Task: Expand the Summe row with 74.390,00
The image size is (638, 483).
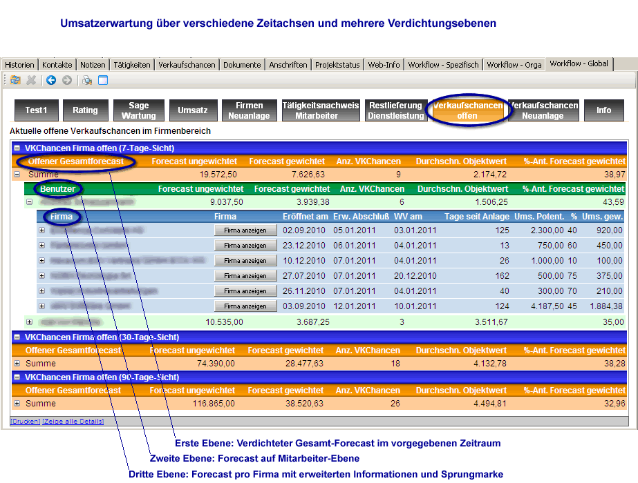Action: (17, 363)
